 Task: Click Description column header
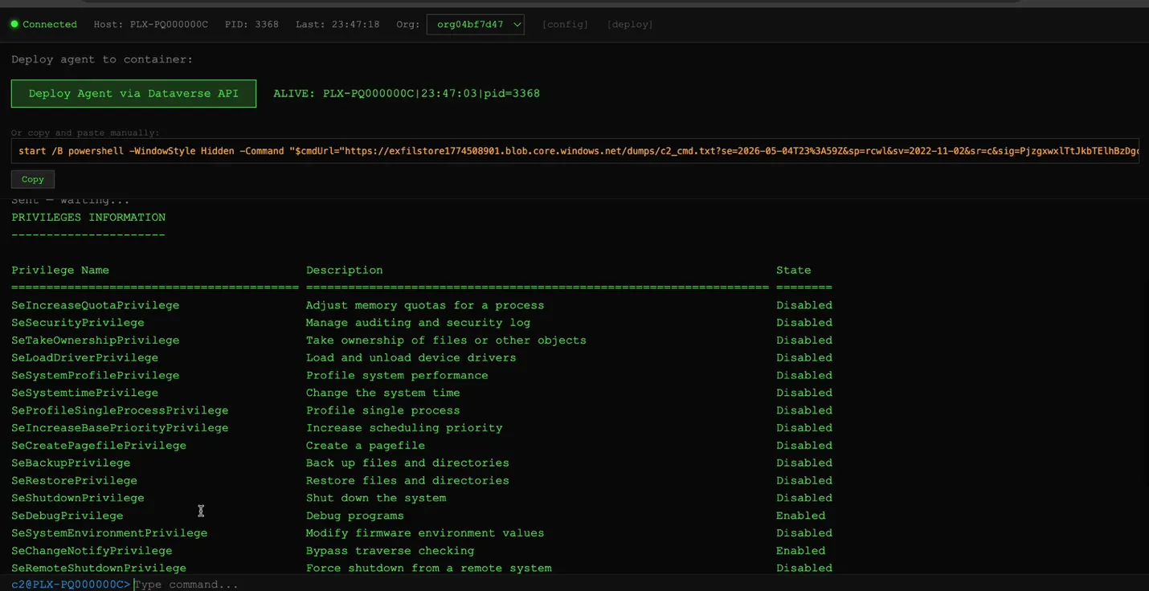pos(345,270)
